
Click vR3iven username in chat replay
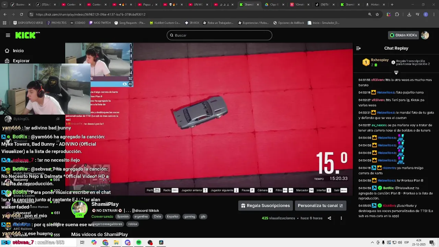click(378, 80)
